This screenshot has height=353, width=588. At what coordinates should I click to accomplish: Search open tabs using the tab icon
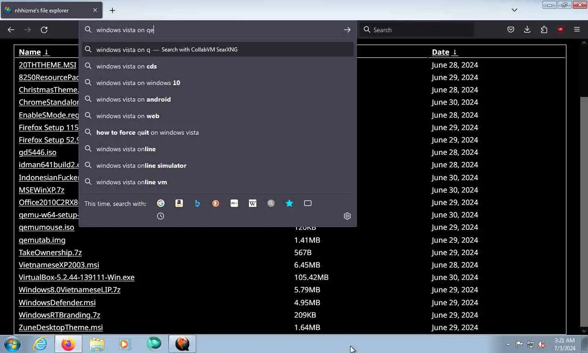(308, 203)
